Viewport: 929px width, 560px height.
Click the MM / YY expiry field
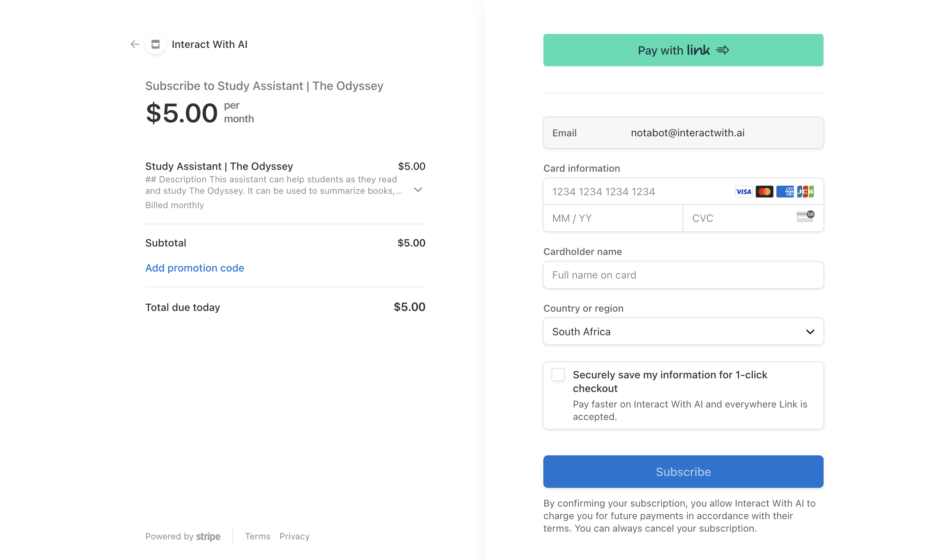coord(613,218)
